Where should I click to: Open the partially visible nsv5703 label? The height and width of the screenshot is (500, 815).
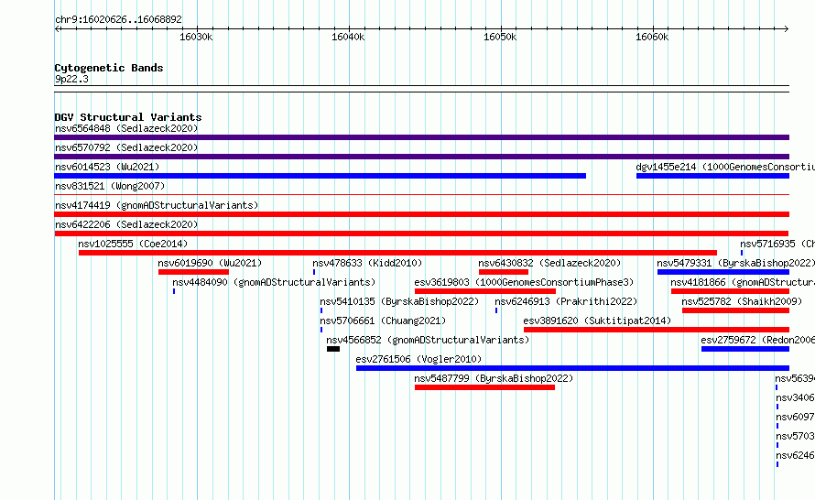(x=795, y=436)
